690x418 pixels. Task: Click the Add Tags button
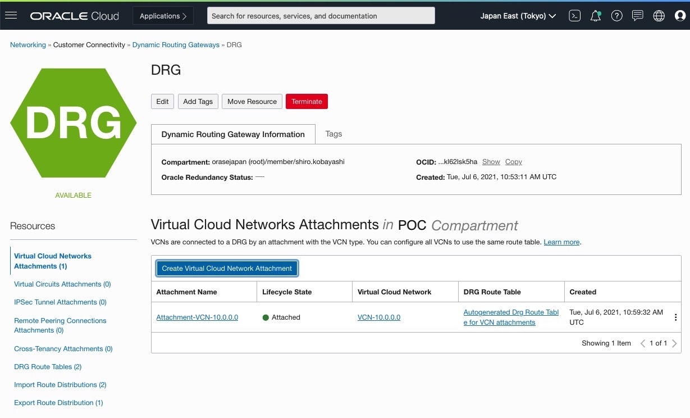[198, 101]
